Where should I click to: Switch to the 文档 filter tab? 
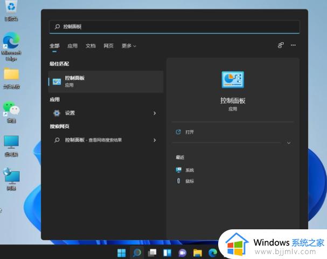pos(91,46)
